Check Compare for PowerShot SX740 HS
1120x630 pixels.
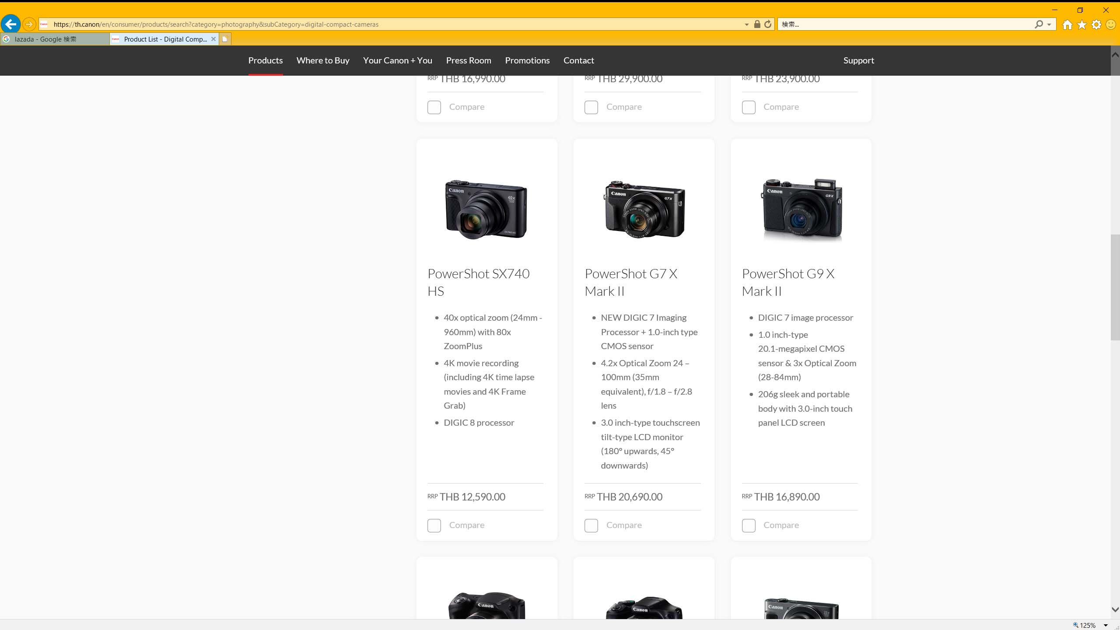[x=434, y=525]
